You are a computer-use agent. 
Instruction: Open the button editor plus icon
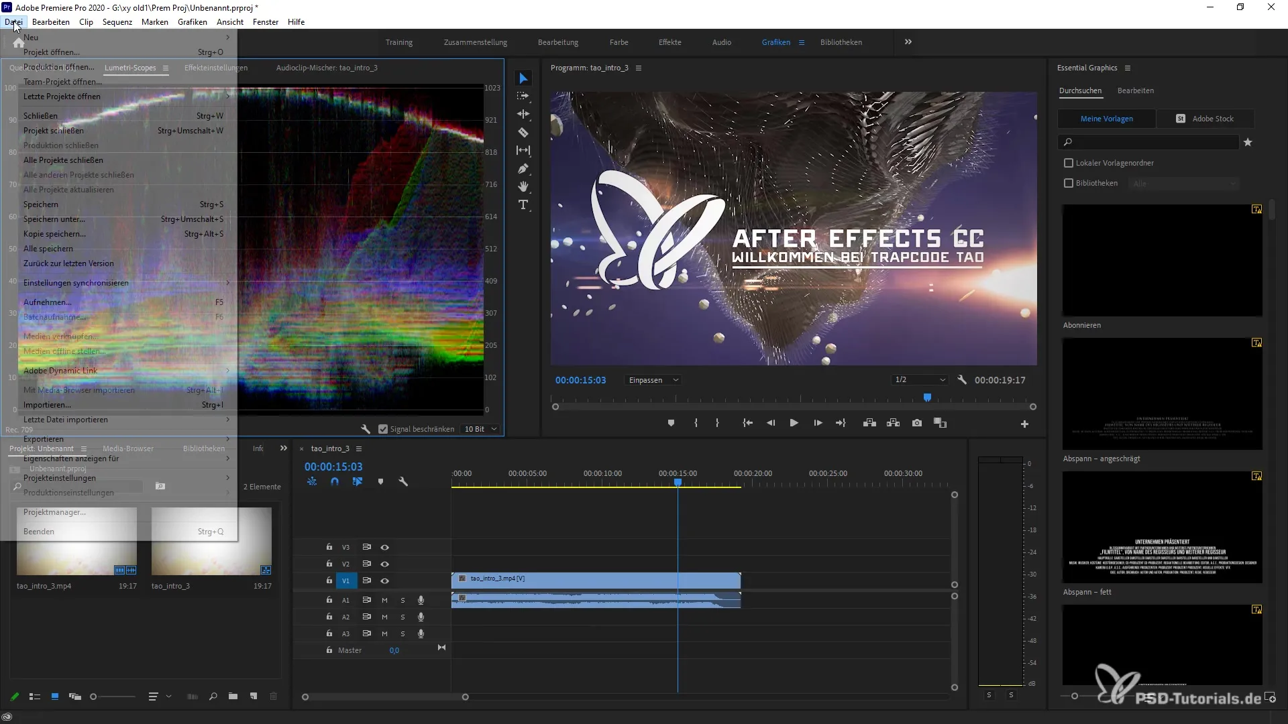coord(1024,424)
